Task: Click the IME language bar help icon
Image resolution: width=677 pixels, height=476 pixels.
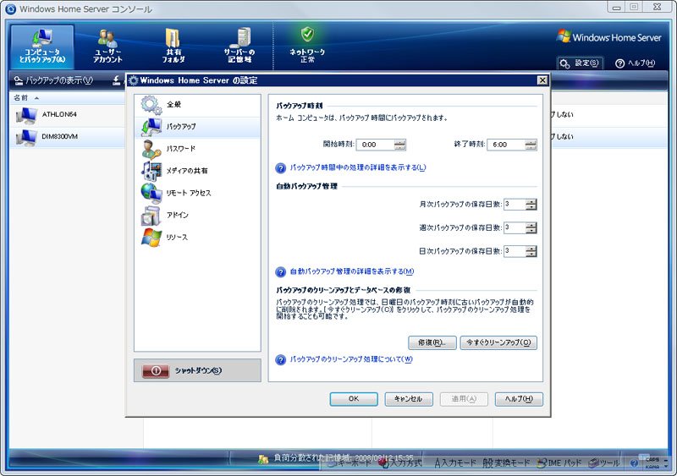Action: pyautogui.click(x=633, y=463)
